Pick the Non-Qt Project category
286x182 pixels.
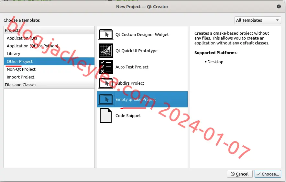(49, 69)
